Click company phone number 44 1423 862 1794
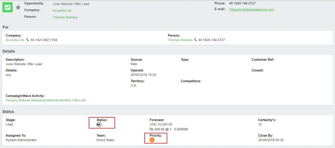 (44, 40)
